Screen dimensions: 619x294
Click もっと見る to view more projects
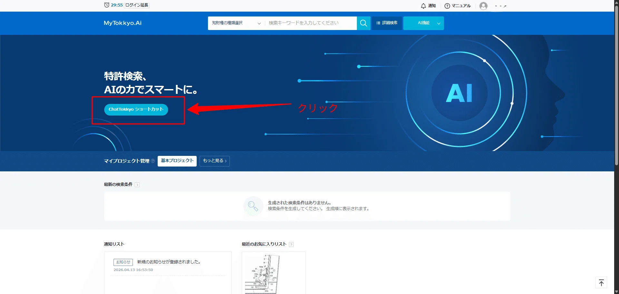click(215, 161)
